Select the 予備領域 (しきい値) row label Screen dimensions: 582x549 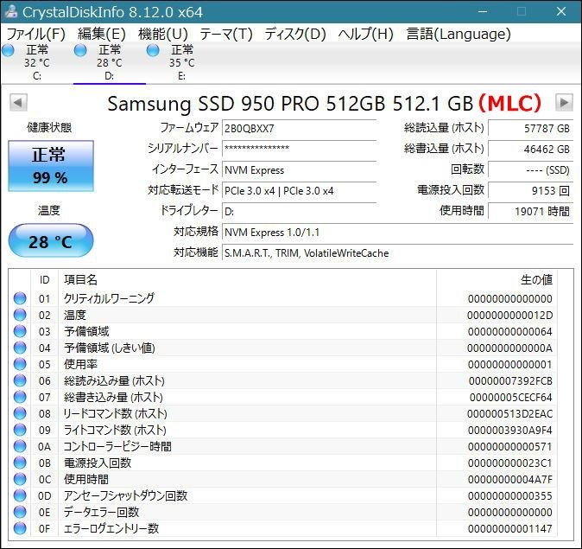(110, 348)
